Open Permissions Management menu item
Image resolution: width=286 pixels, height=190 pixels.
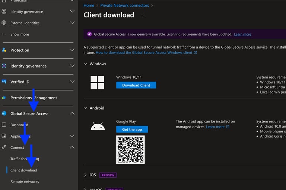tap(34, 98)
